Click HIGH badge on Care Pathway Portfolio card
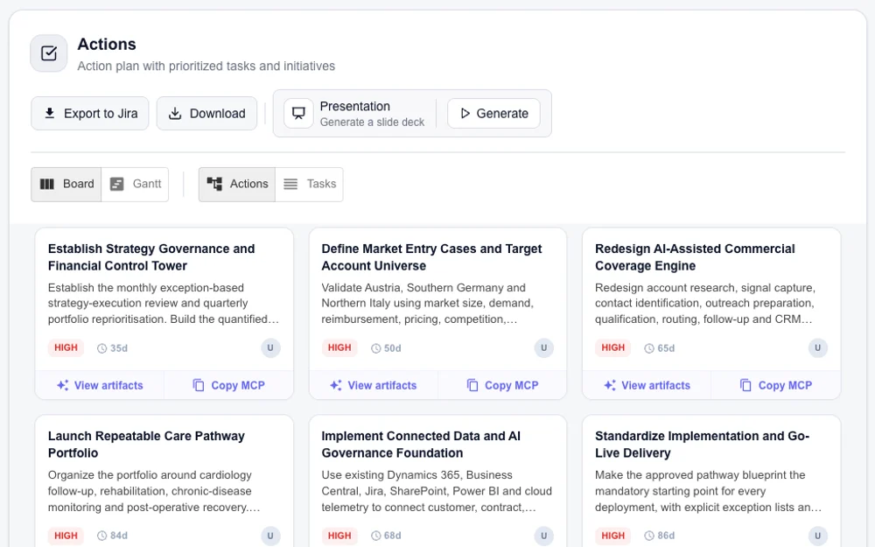Viewport: 875px width, 547px height. click(66, 536)
